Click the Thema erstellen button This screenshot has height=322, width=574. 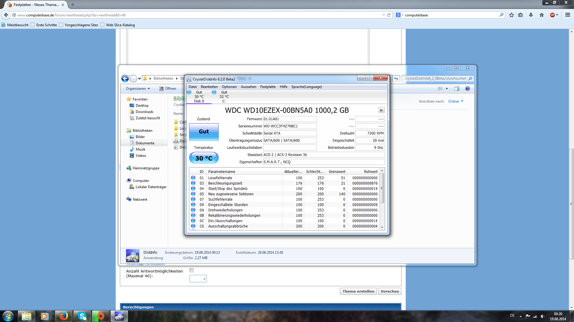pyautogui.click(x=358, y=291)
